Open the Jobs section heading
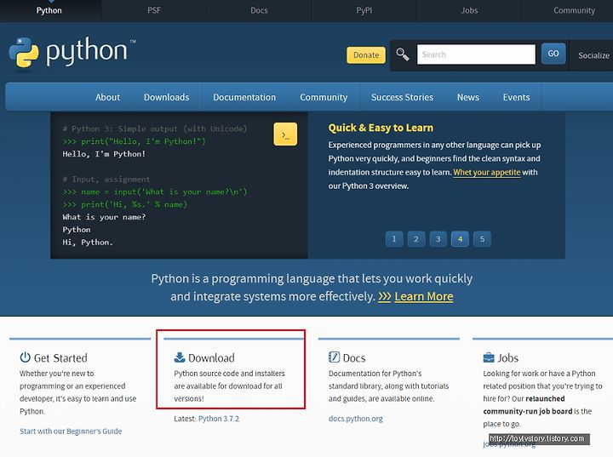The width and height of the screenshot is (613, 457). pos(507,358)
